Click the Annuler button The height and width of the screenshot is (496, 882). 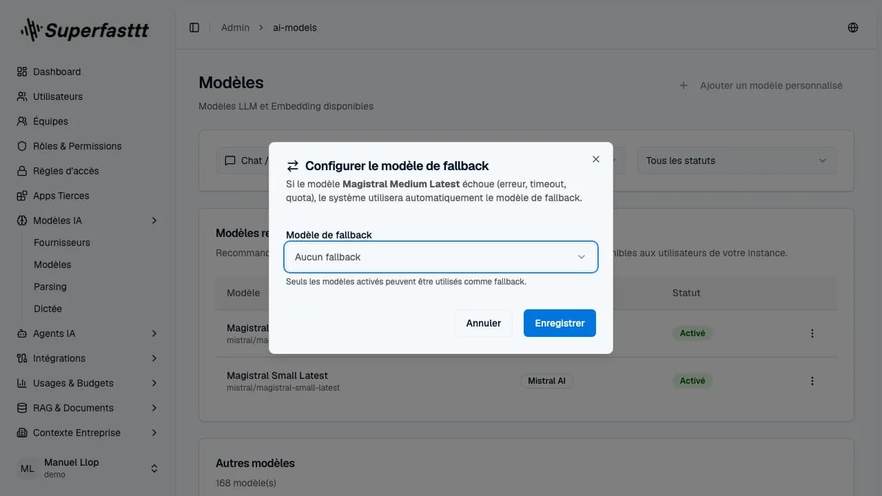(484, 323)
